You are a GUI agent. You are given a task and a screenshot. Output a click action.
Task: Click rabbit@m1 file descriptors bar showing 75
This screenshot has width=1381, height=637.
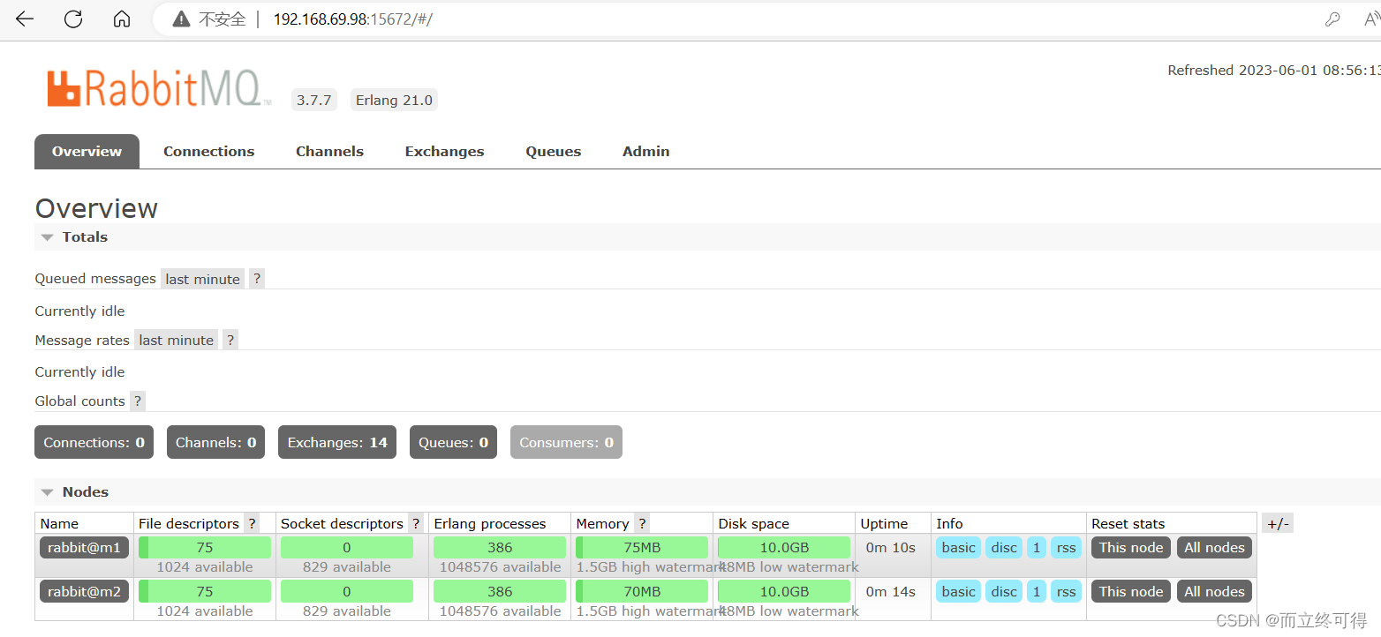click(205, 547)
